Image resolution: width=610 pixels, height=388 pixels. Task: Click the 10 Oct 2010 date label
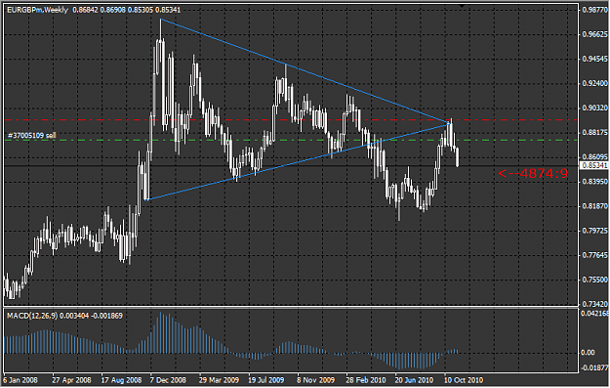coord(464,380)
